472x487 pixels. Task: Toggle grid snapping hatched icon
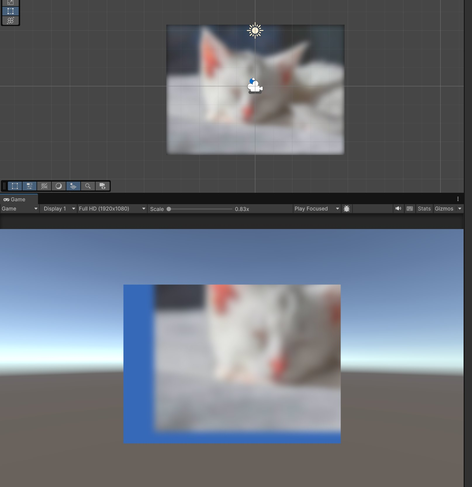click(44, 186)
